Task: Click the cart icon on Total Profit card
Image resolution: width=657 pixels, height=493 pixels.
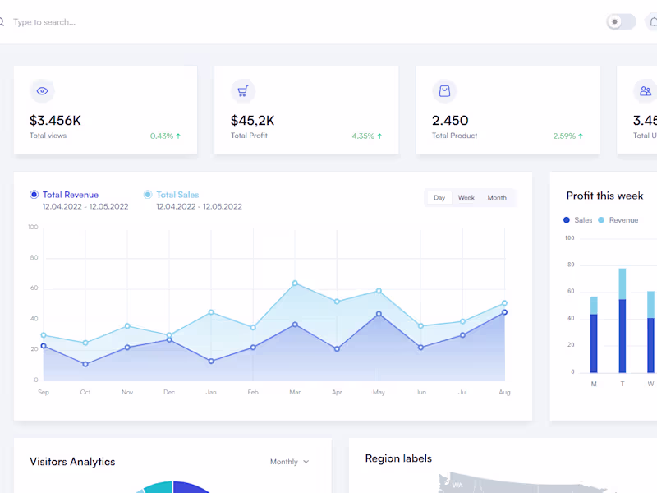Action: coord(243,90)
